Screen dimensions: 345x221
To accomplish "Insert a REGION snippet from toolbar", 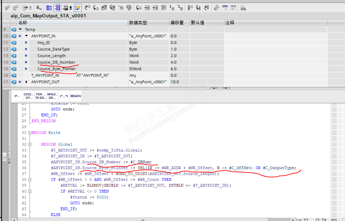I will pos(75,96).
